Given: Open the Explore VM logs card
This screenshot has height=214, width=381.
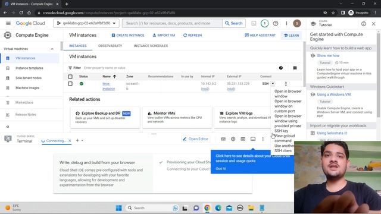Looking at the screenshot, I should (242, 117).
